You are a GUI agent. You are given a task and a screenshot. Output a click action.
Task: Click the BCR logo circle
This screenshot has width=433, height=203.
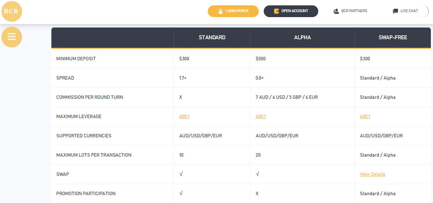coord(12,11)
